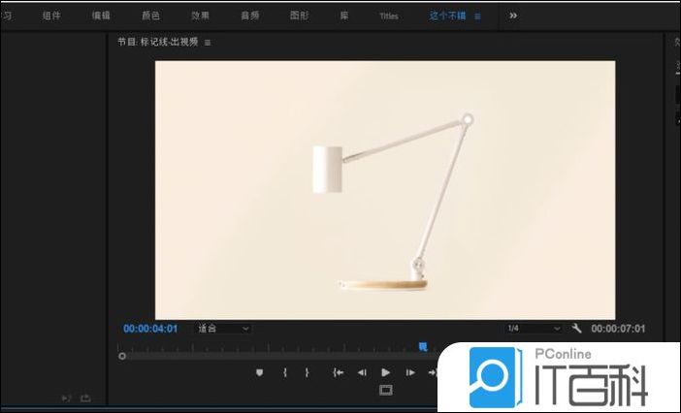The width and height of the screenshot is (681, 413).
Task: Click the circular zoom handle on scrub bar
Action: tap(122, 356)
